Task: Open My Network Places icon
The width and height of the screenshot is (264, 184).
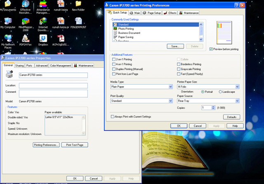Action: pos(8,42)
